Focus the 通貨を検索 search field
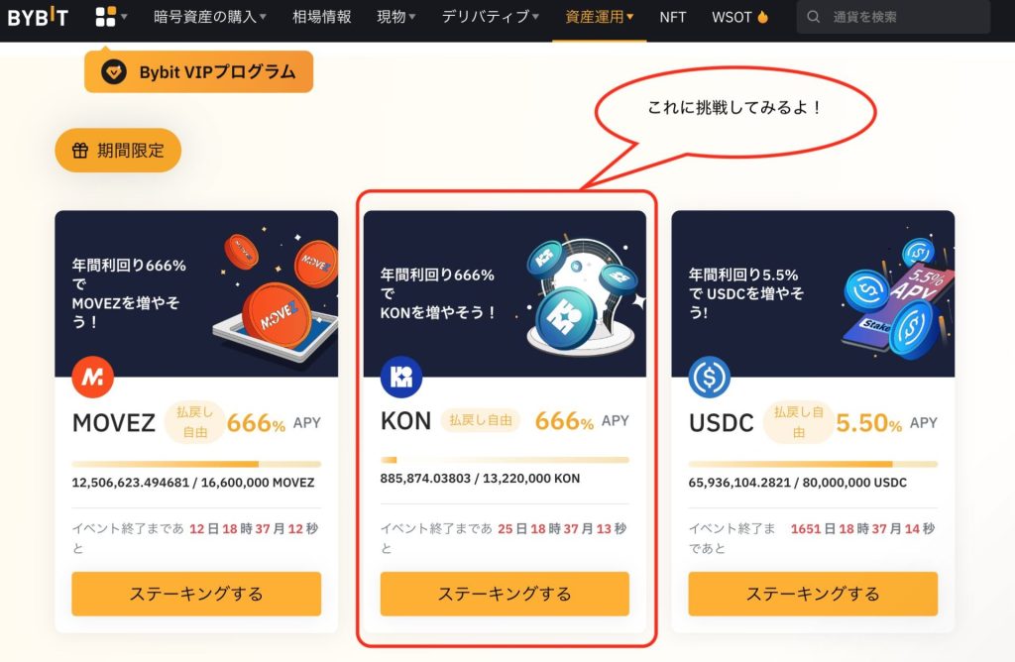Screen dimensions: 1015x662 click(893, 17)
